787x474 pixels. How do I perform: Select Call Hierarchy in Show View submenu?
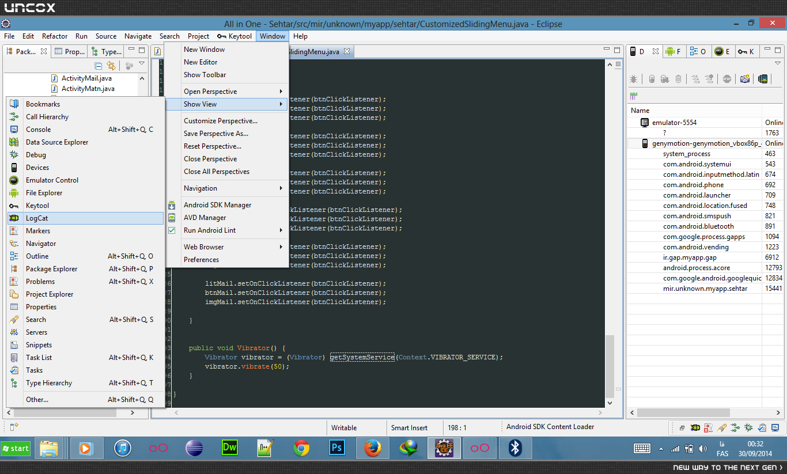pyautogui.click(x=85, y=117)
